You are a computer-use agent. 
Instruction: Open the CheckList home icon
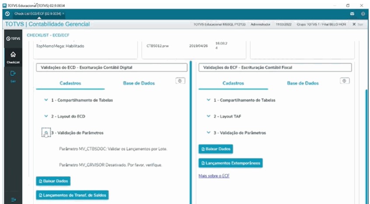pos(13,55)
